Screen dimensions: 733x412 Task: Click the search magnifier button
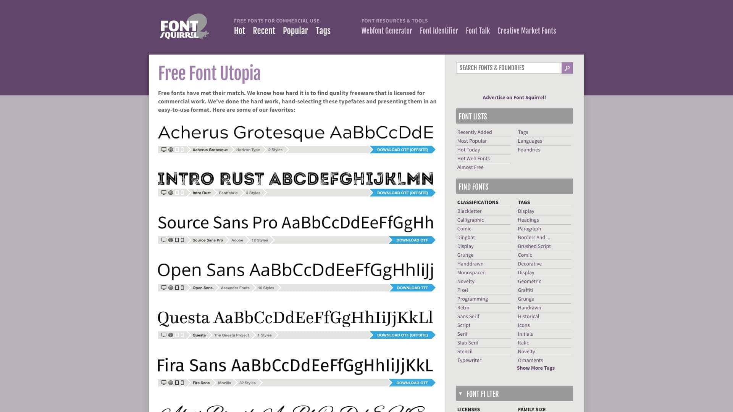point(567,68)
